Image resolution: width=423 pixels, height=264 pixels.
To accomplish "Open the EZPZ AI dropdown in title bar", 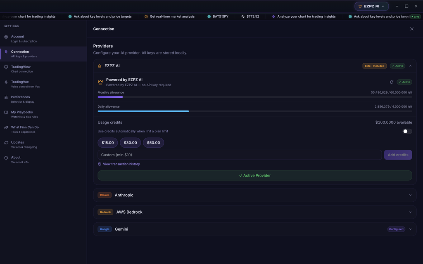I will [371, 6].
